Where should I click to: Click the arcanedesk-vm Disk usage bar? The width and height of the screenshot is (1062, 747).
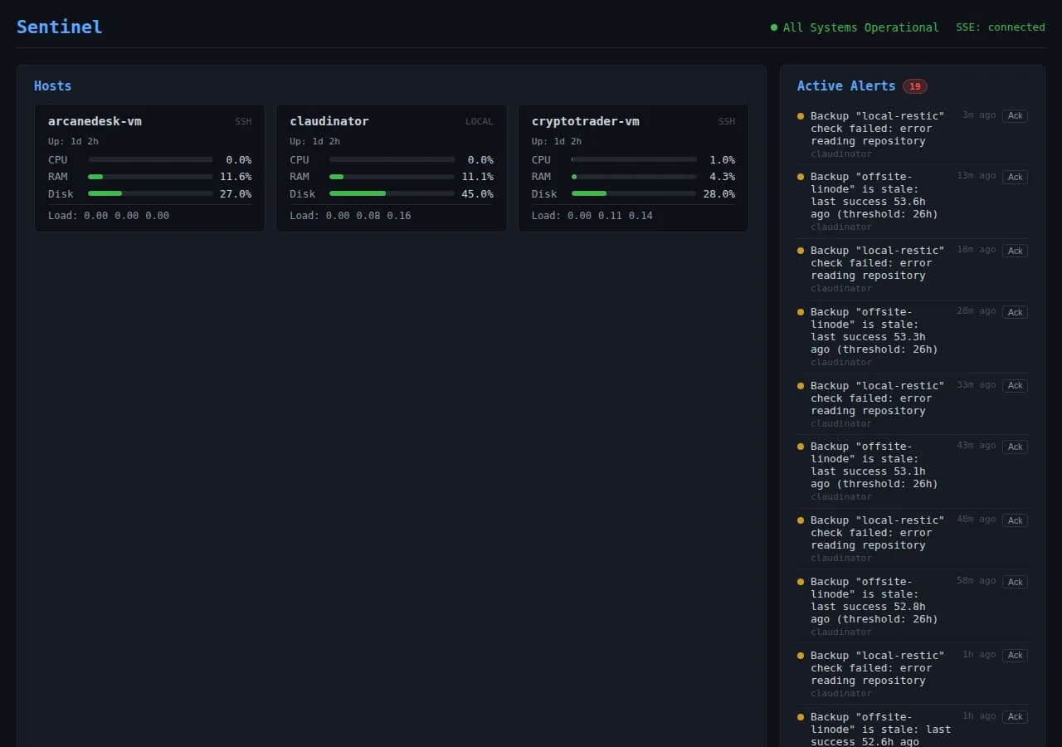150,193
